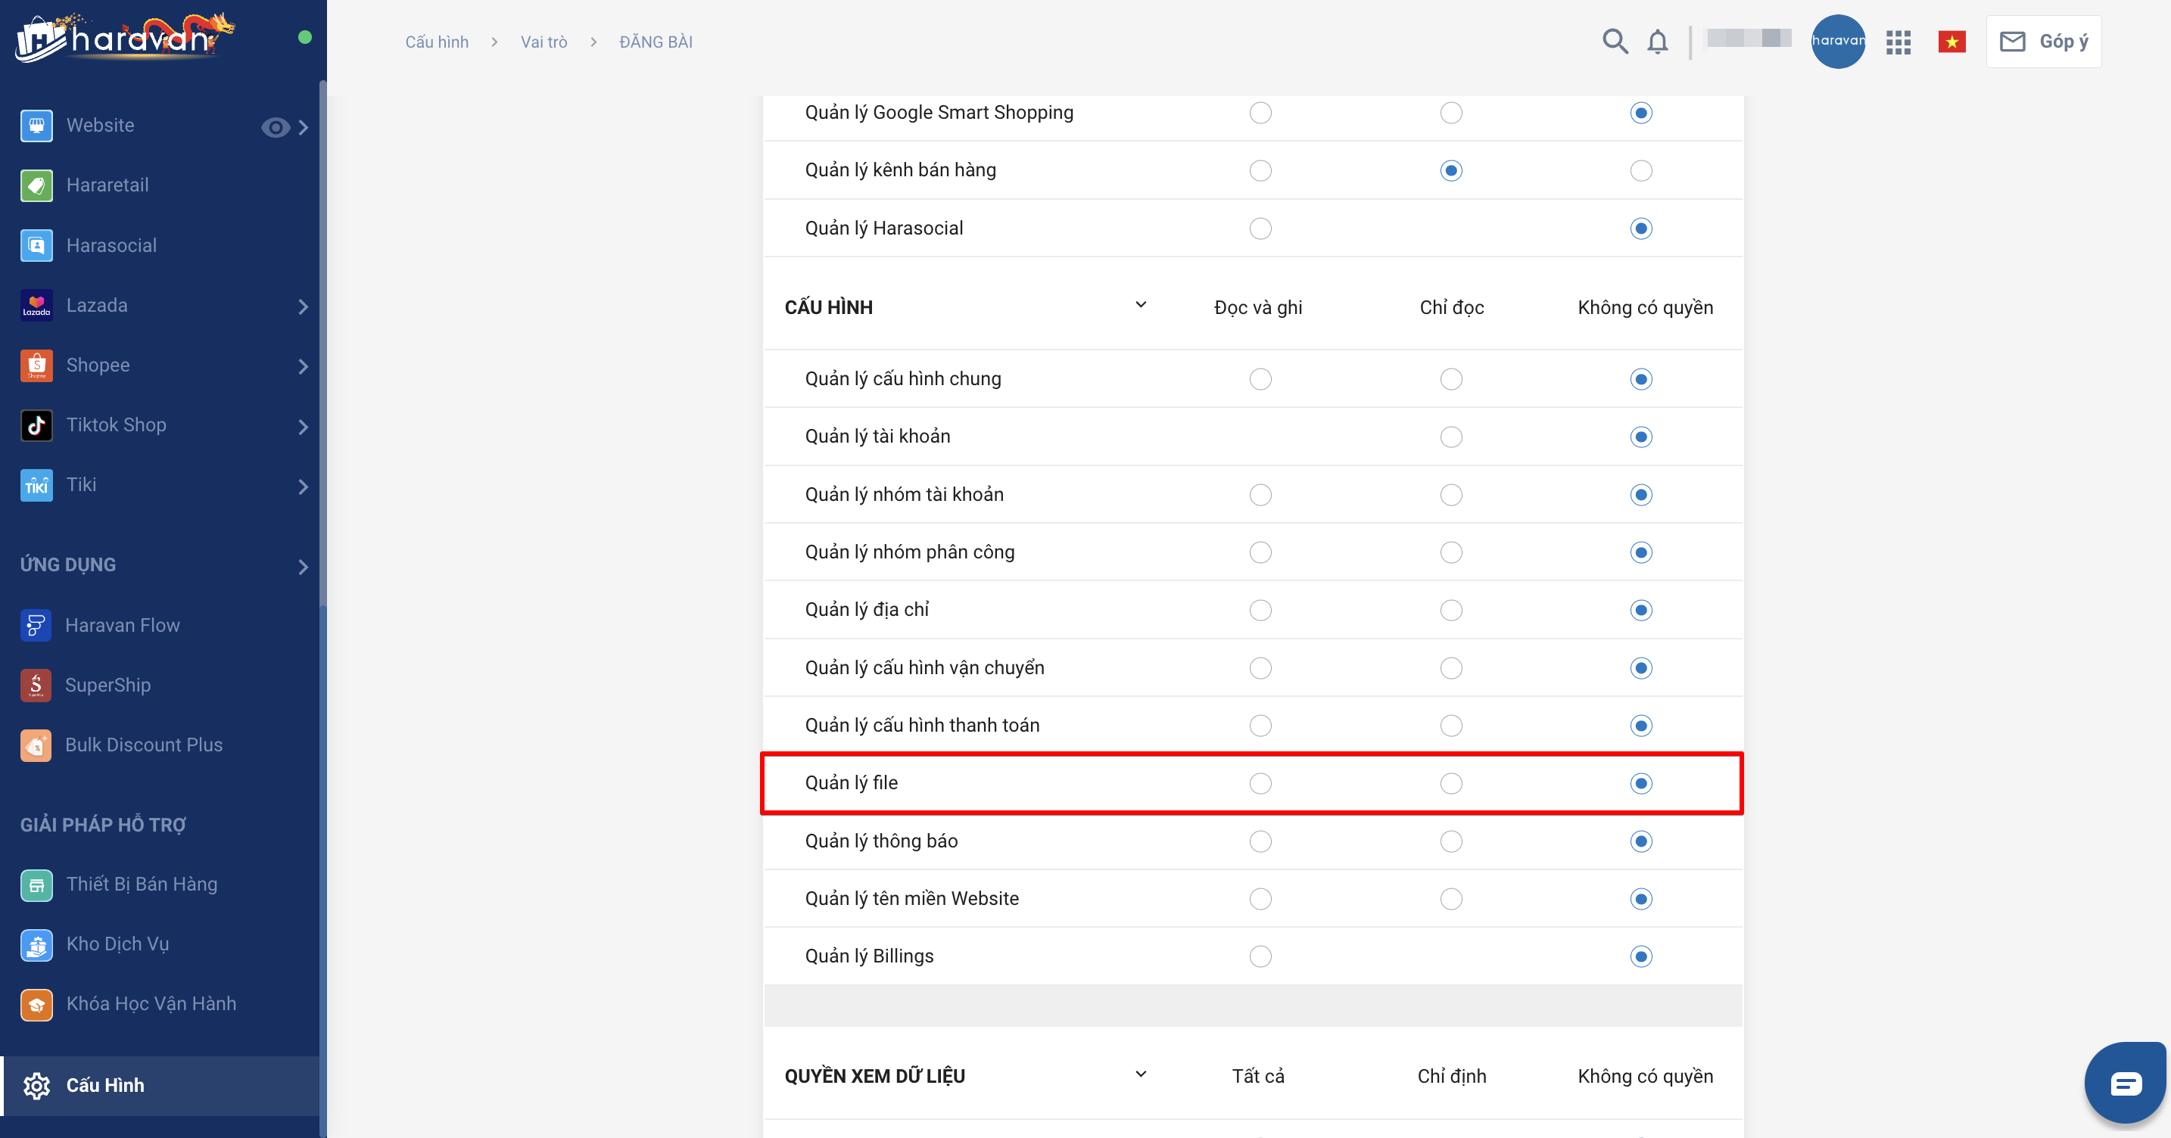Open Cấu Hình in the sidebar

point(105,1085)
